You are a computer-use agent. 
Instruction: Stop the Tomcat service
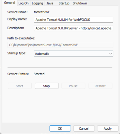(47, 86)
